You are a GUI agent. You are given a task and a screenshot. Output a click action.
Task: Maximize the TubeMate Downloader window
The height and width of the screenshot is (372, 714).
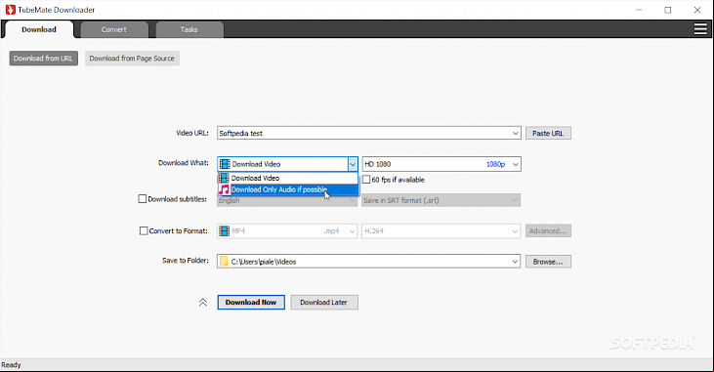click(x=667, y=10)
